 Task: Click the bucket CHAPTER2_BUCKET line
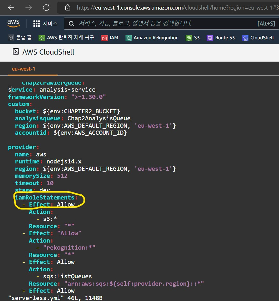click(x=68, y=111)
